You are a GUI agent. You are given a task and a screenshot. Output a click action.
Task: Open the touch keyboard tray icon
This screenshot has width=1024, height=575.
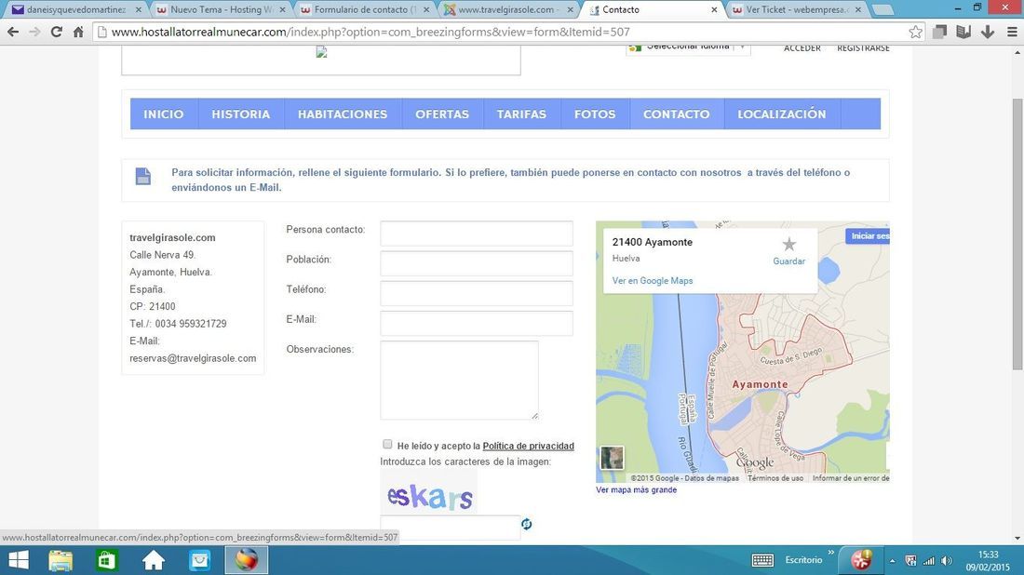[762, 560]
